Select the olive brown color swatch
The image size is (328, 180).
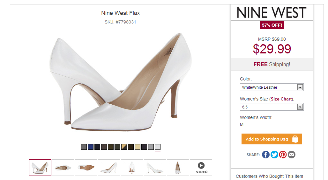(x=111, y=147)
